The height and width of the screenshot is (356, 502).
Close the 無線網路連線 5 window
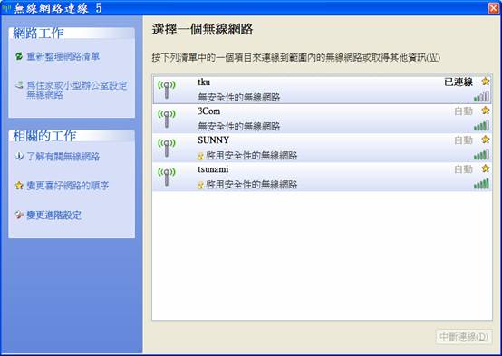(x=494, y=7)
